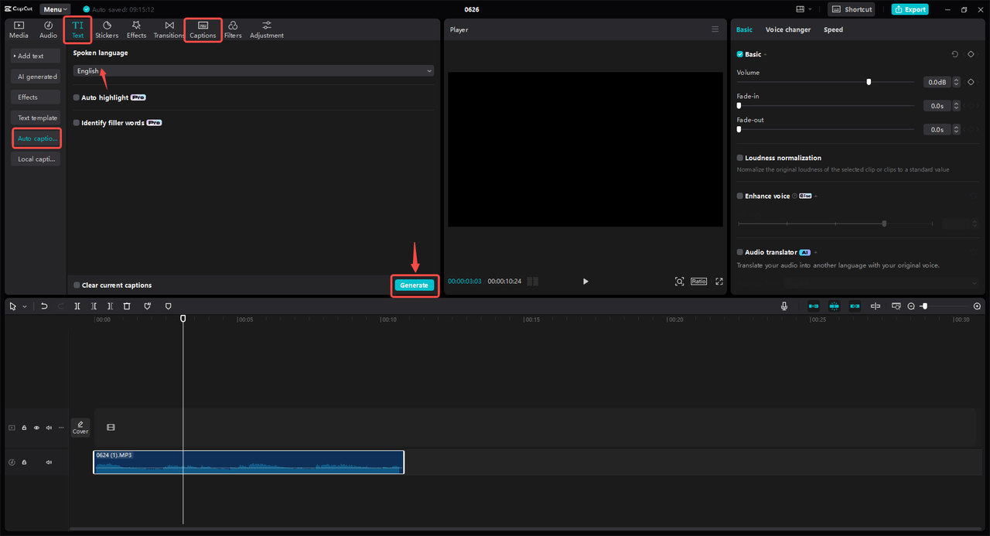Viewport: 990px width, 536px height.
Task: Click the align center split icon
Action: (876, 306)
